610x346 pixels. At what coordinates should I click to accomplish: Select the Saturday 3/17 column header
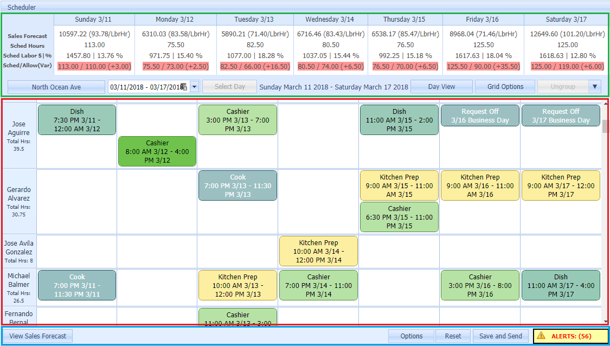(566, 20)
